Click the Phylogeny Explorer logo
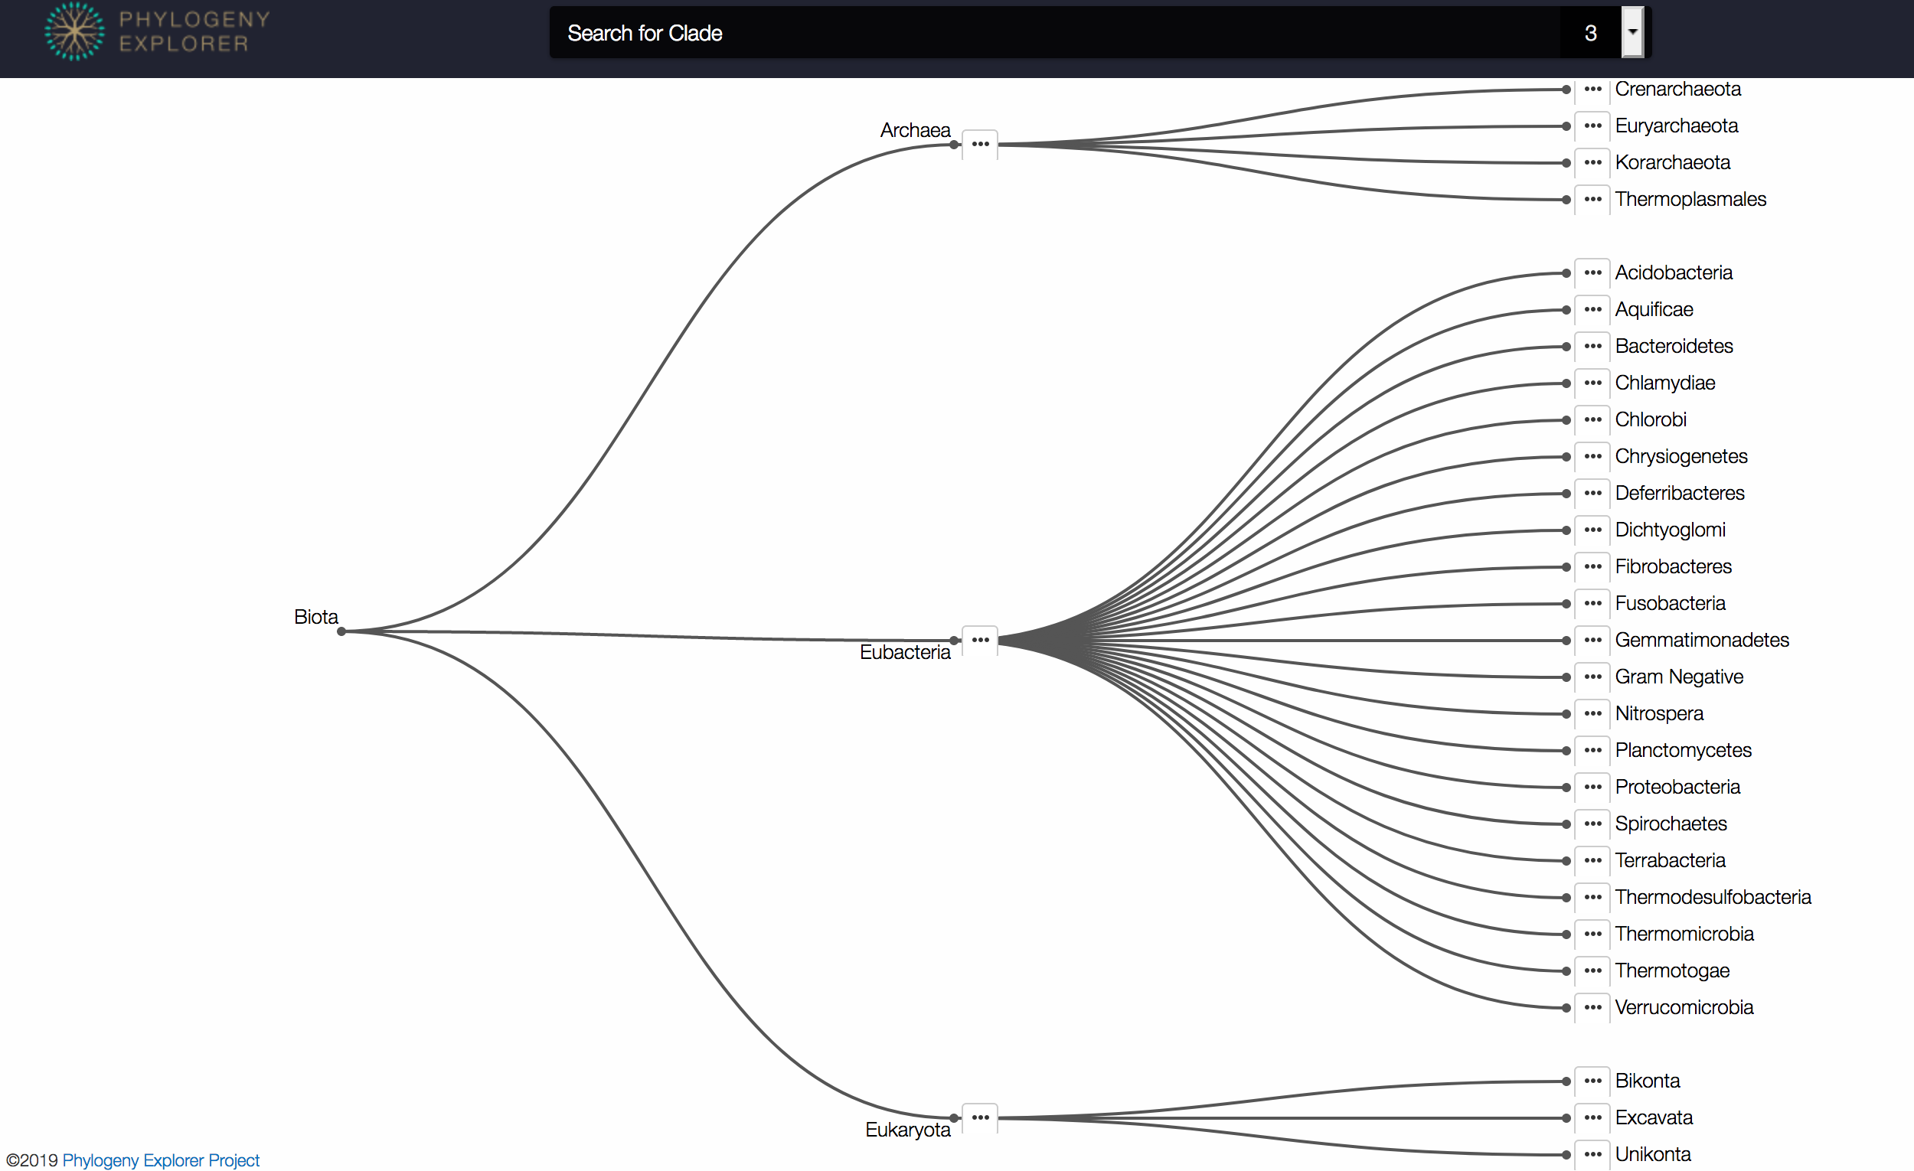This screenshot has height=1171, width=1914. (158, 32)
